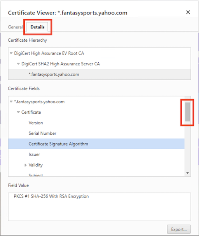This screenshot has width=199, height=236.
Task: Select Certificate Signature Algorithm field
Action: coord(96,144)
